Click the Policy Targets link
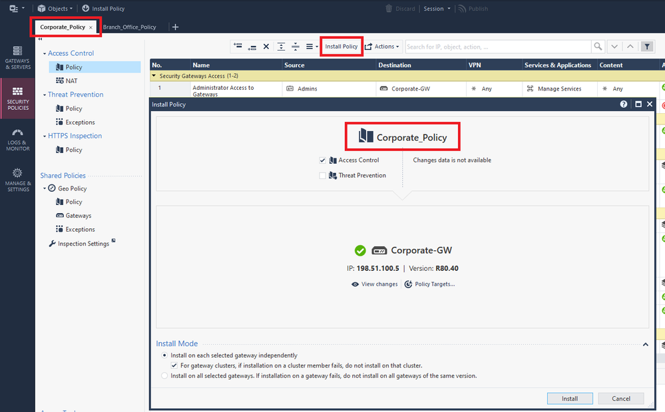 [430, 284]
